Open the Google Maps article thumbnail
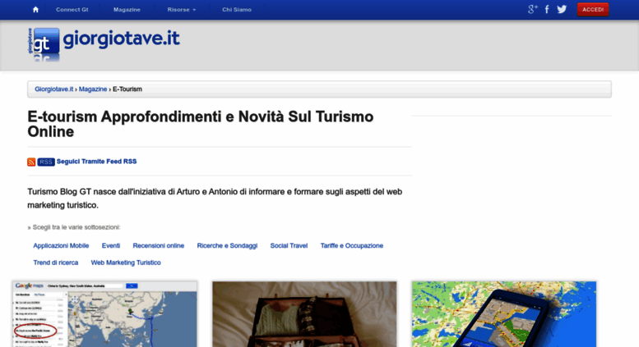Image resolution: width=639 pixels, height=347 pixels. [104, 313]
